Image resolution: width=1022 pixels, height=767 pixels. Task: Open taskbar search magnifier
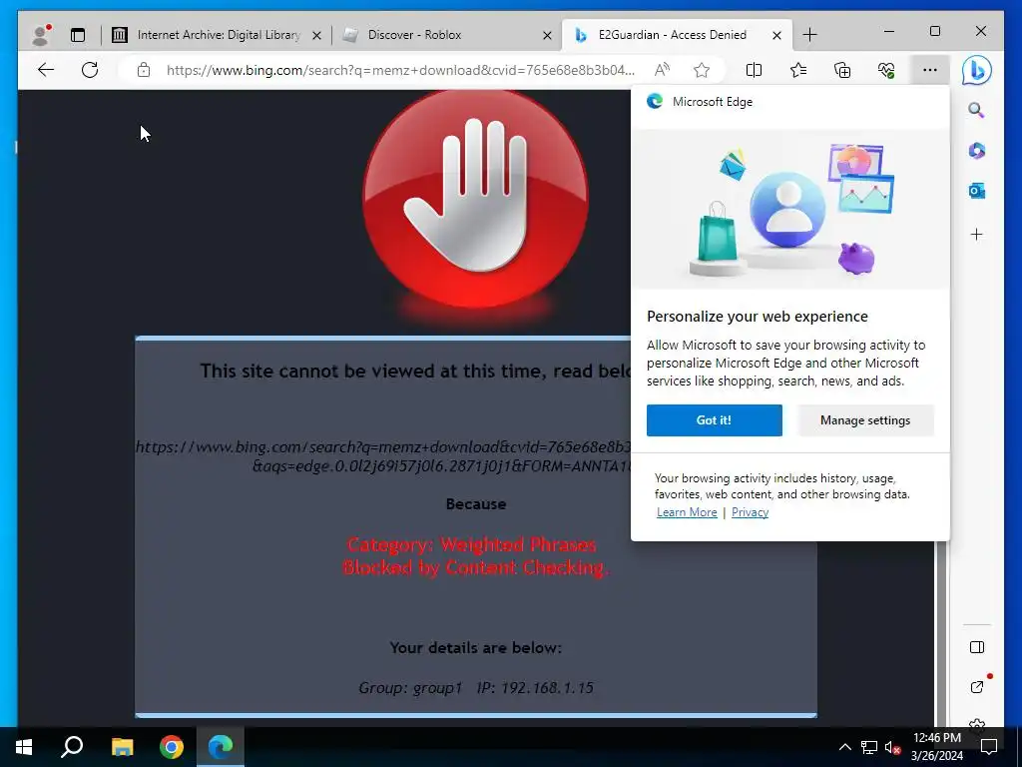pos(72,747)
